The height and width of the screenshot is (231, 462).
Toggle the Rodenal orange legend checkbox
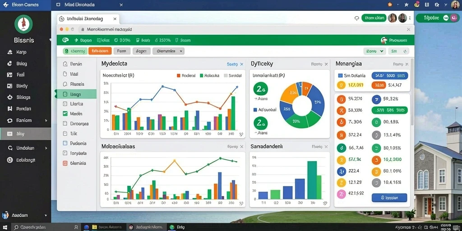tap(178, 75)
